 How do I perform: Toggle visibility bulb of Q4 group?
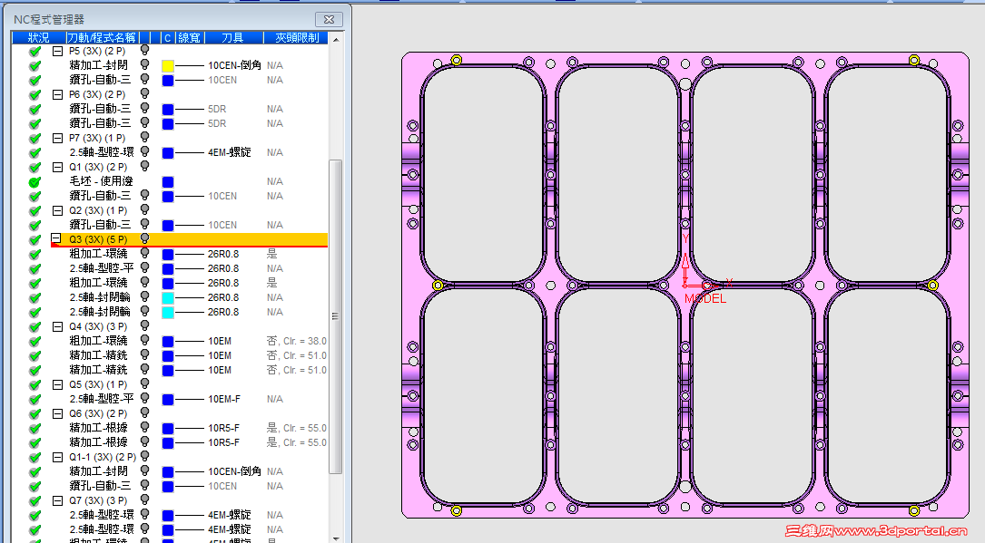pyautogui.click(x=144, y=326)
